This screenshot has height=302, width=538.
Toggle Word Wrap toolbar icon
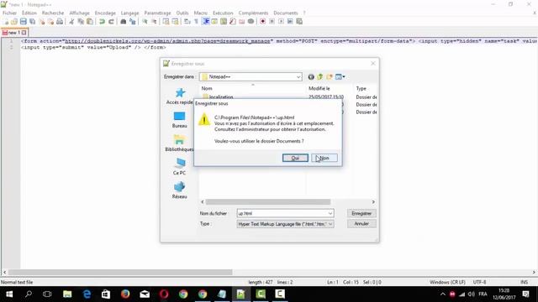(x=187, y=22)
